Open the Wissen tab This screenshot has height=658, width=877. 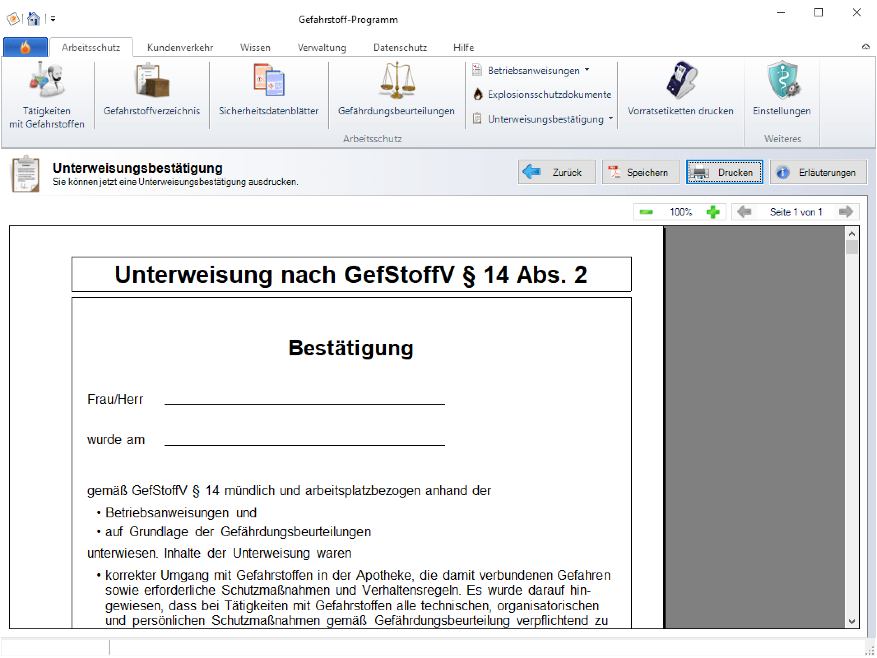tap(255, 47)
